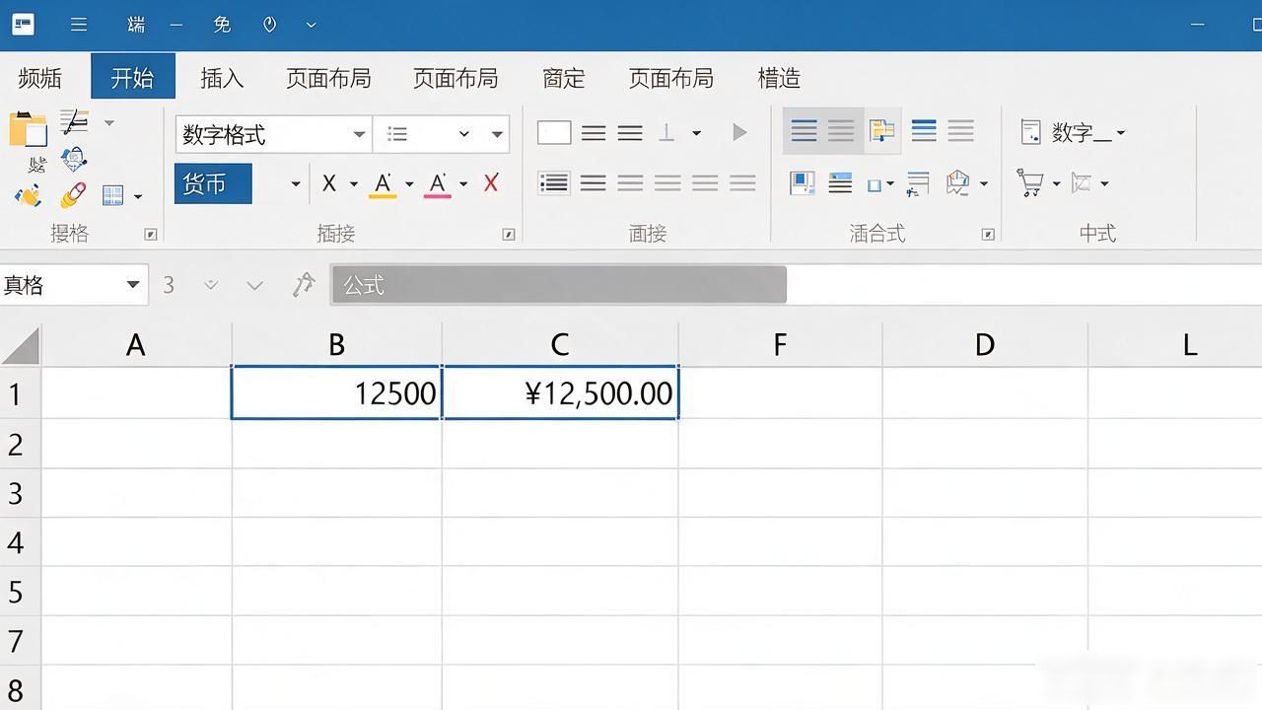Screen dimensions: 1262x710
Task: Toggle the bulleted list icon
Action: tap(554, 182)
